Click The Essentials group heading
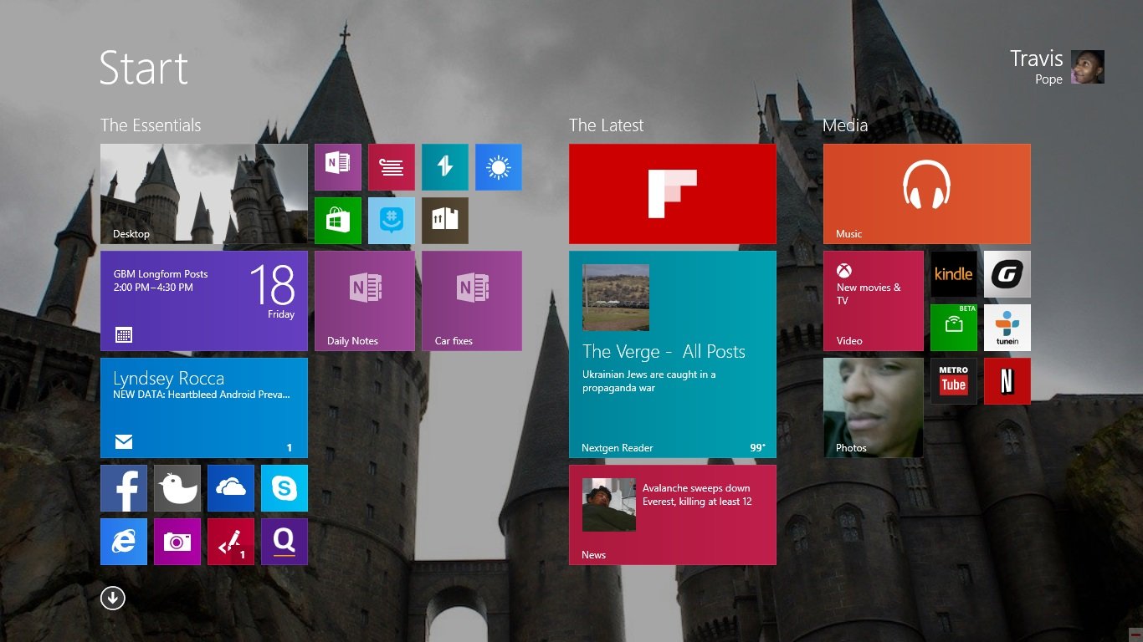Screen dimensions: 1143x642 coord(151,125)
